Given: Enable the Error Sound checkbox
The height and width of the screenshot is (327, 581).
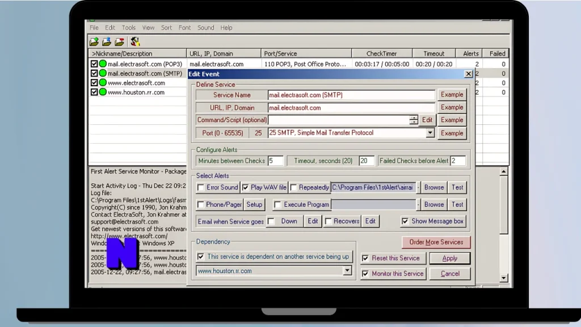Looking at the screenshot, I should (200, 187).
